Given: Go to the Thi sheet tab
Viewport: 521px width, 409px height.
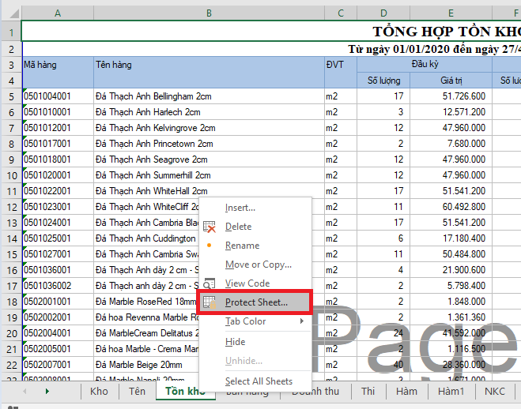Looking at the screenshot, I should click(x=368, y=391).
